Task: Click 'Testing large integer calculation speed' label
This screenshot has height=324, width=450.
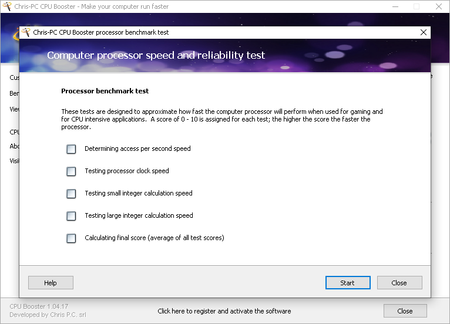Action: 139,215
